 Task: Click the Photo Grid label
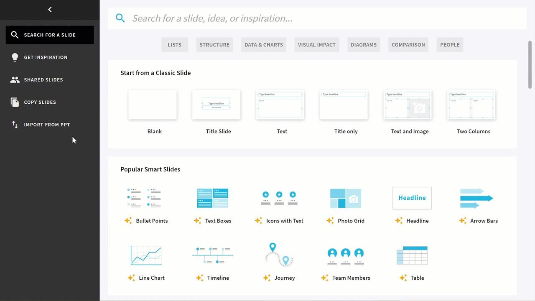(x=351, y=221)
